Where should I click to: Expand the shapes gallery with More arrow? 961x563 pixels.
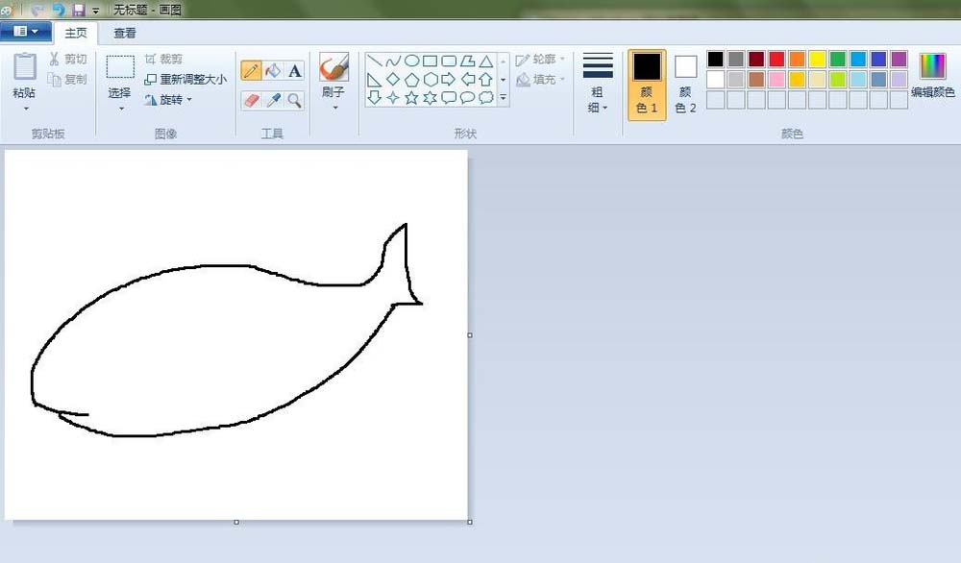pos(504,97)
